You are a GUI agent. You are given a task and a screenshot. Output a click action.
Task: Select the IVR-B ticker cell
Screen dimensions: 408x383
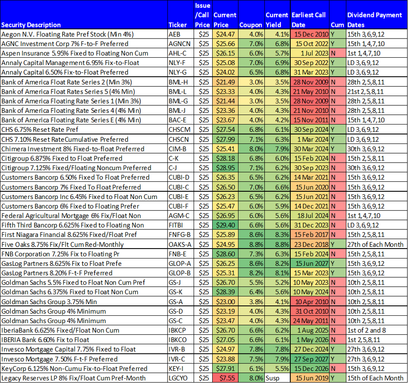181,349
